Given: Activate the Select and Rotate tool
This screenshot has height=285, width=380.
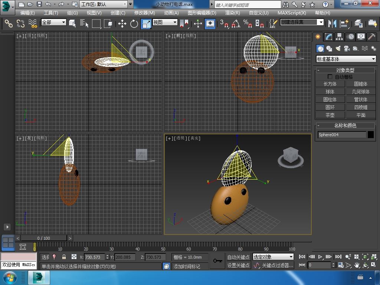Looking at the screenshot, I should 134,23.
